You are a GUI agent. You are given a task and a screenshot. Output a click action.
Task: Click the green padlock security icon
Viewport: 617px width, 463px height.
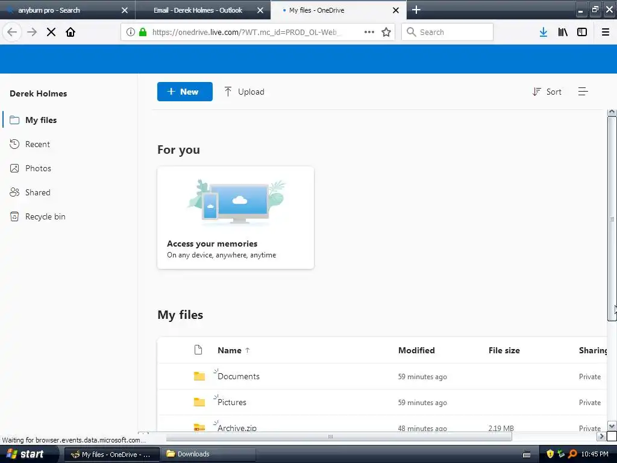142,33
